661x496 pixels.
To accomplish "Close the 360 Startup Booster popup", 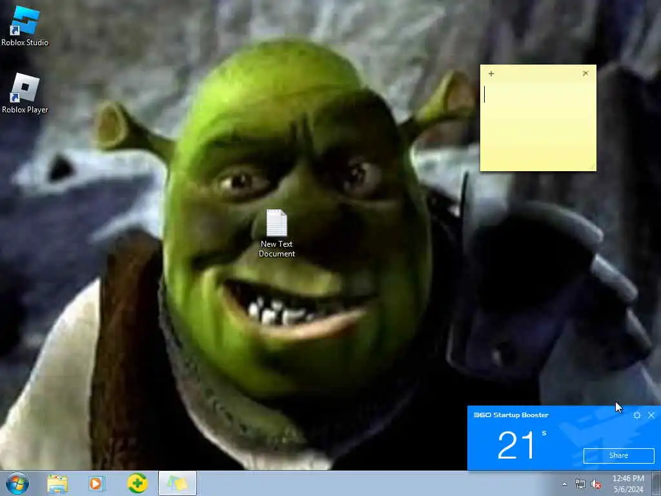I will pos(651,415).
